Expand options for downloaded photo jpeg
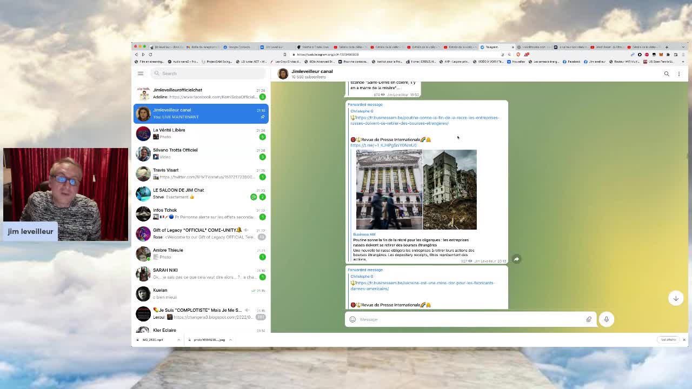 [230, 340]
